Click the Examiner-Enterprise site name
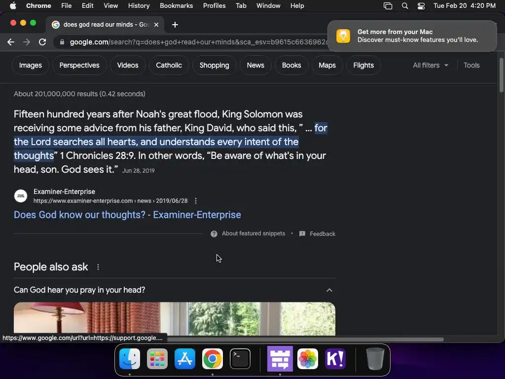Screen dimensions: 505x379 point(64,191)
